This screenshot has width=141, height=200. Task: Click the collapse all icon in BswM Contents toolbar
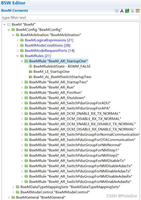(x=117, y=11)
